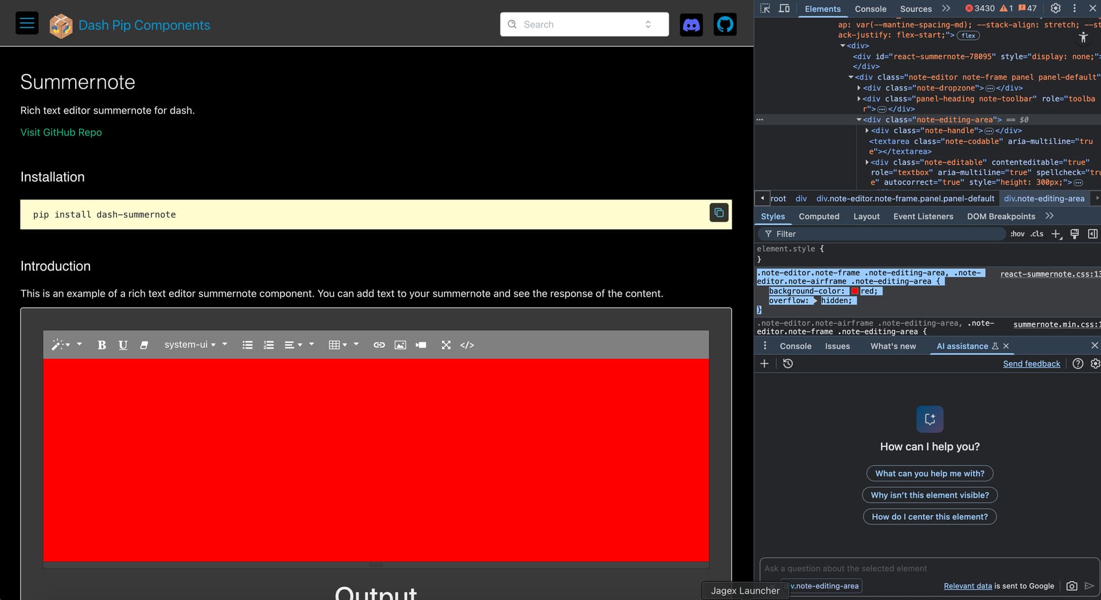Screen dimensions: 1101x600
Task: Open AI assistance help icon
Action: coord(1078,363)
